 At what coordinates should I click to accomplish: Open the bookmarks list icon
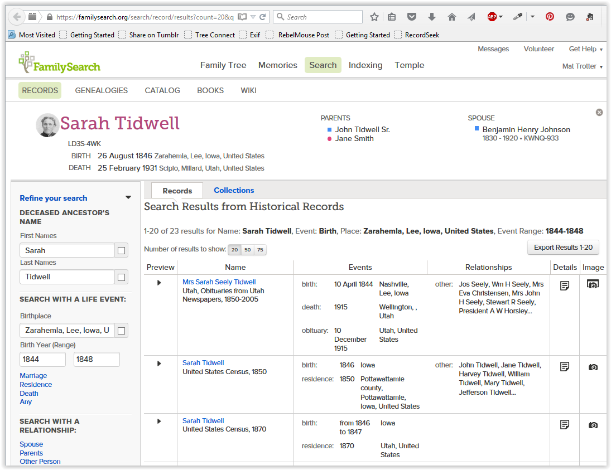[x=392, y=17]
